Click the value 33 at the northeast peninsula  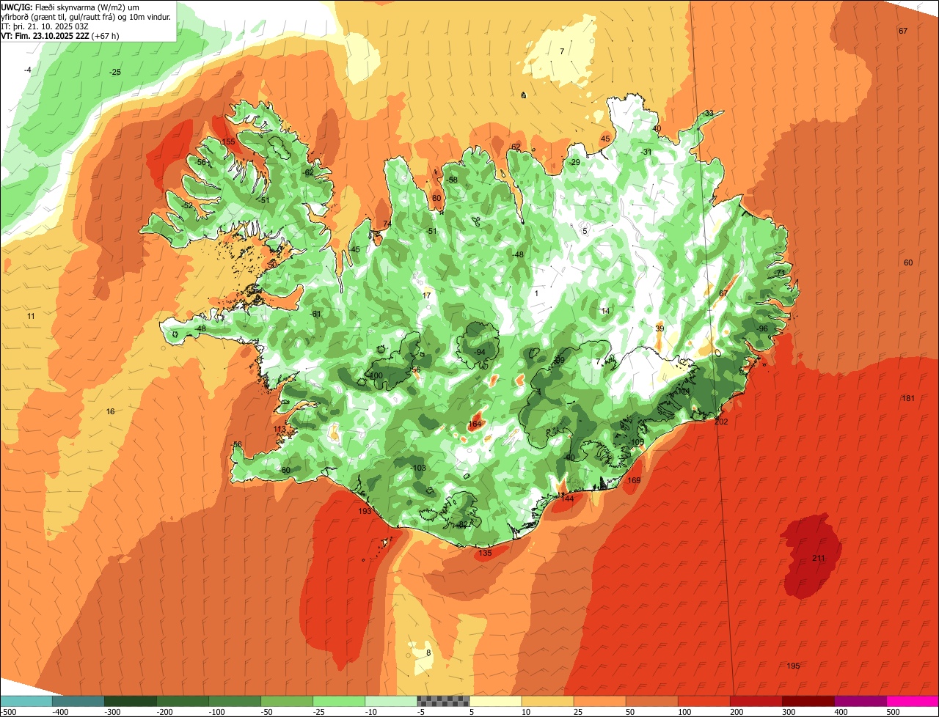pyautogui.click(x=709, y=114)
